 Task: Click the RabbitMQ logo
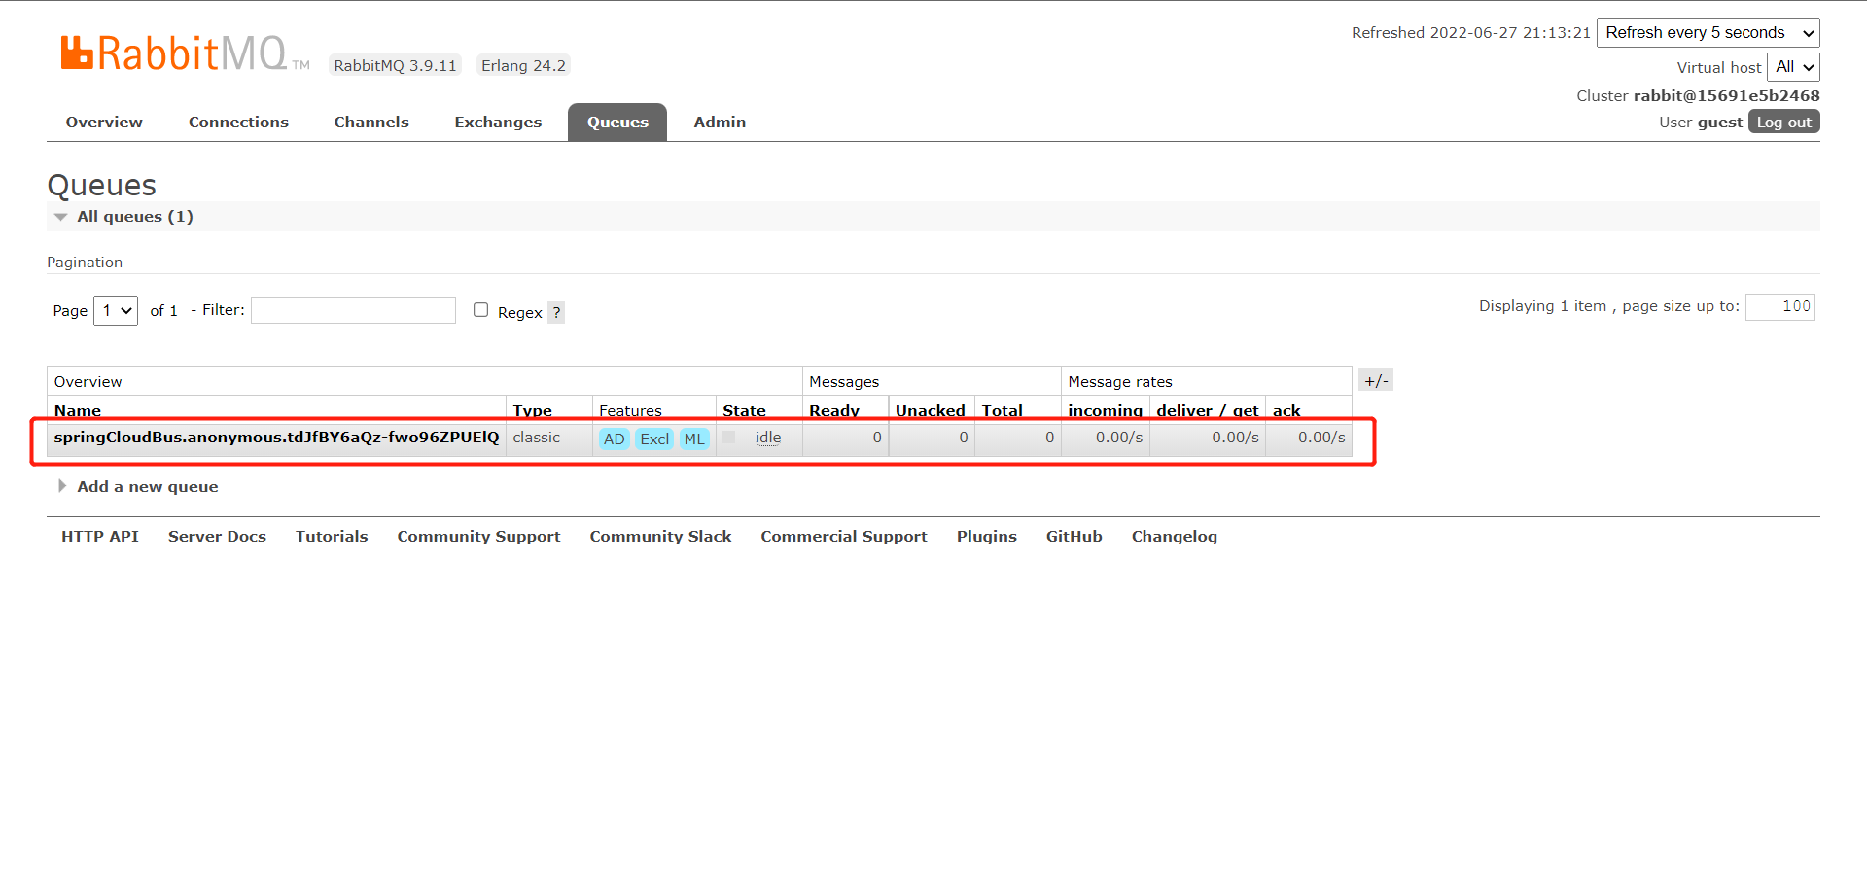[x=175, y=53]
